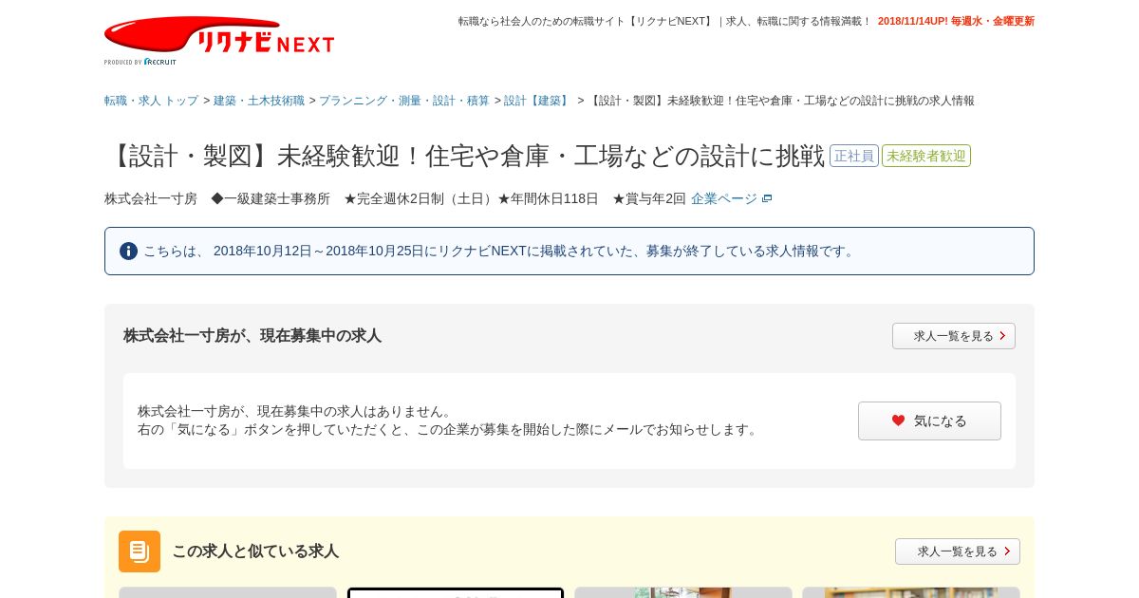
Task: Click the 2018/11/14UP! 毎週水・金曜更新 text
Action: pyautogui.click(x=956, y=21)
